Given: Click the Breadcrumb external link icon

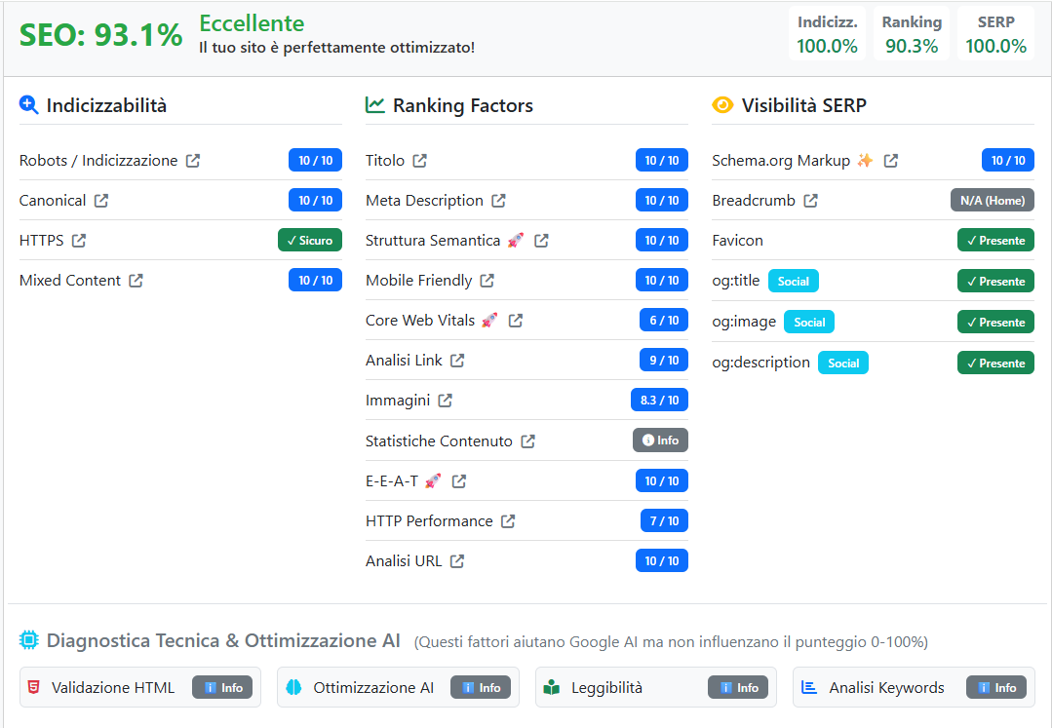Looking at the screenshot, I should click(x=811, y=201).
